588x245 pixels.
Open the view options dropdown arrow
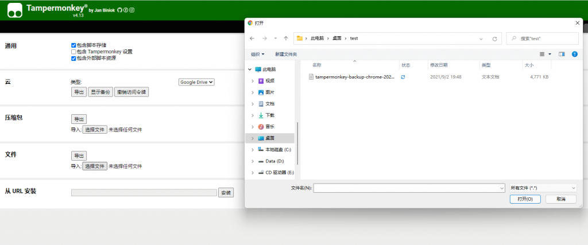pyautogui.click(x=550, y=55)
